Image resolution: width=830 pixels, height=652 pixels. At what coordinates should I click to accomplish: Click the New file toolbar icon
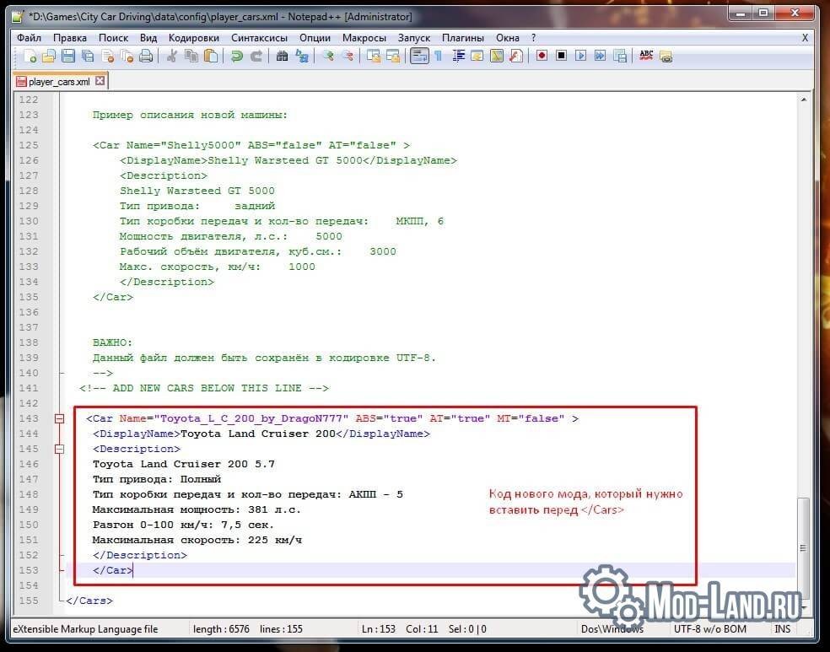tap(30, 56)
